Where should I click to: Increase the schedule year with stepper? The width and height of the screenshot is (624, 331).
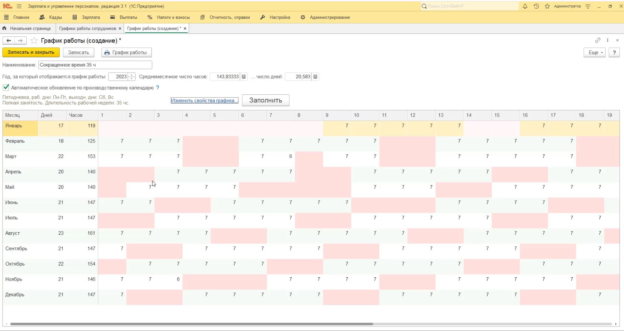[x=132, y=75]
